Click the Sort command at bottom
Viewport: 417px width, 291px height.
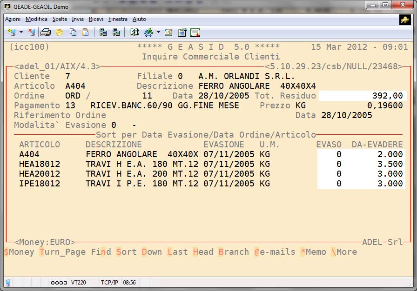click(126, 252)
